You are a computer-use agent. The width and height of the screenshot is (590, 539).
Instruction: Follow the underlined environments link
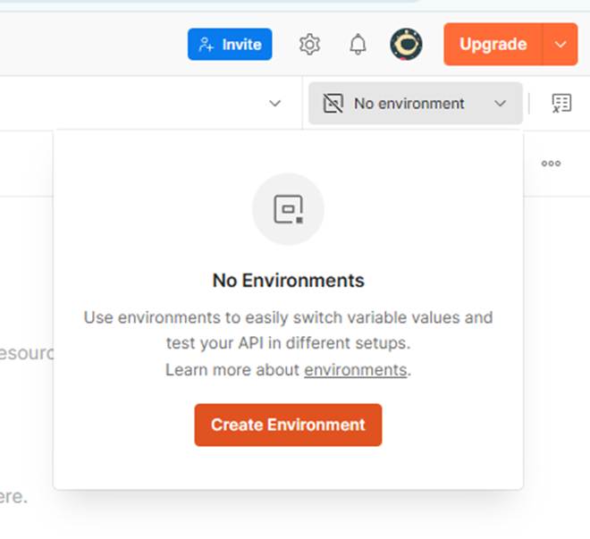tap(355, 370)
